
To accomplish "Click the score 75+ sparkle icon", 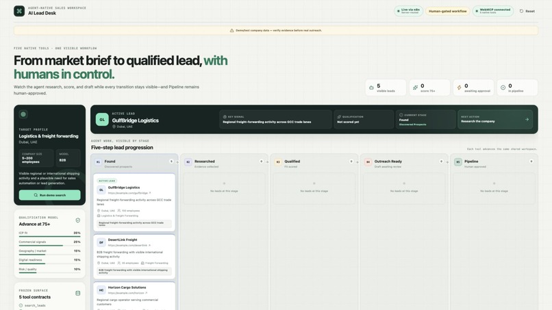I will [415, 88].
